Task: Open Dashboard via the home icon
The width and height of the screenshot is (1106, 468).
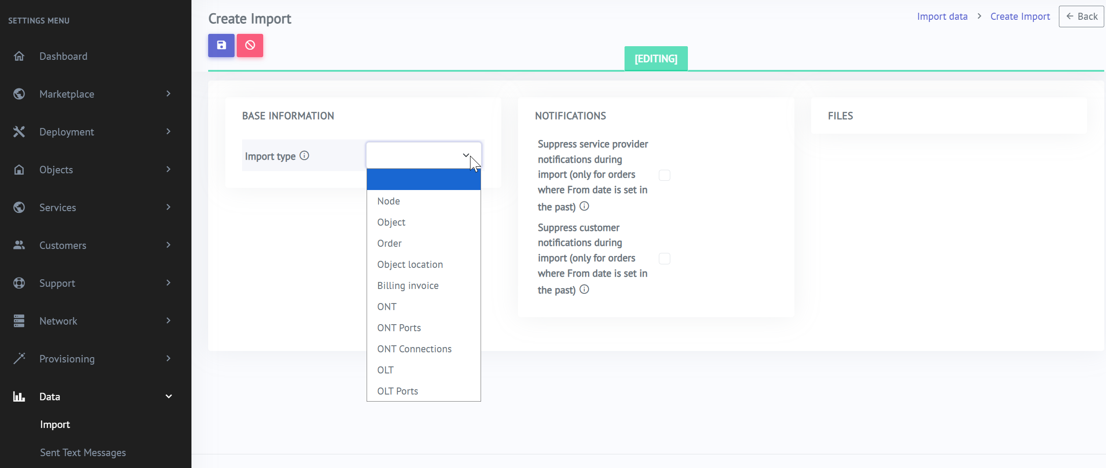Action: coord(19,56)
